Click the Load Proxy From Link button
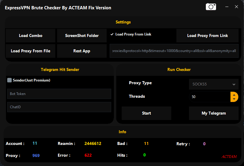This screenshot has width=244, height=166. [x=207, y=35]
